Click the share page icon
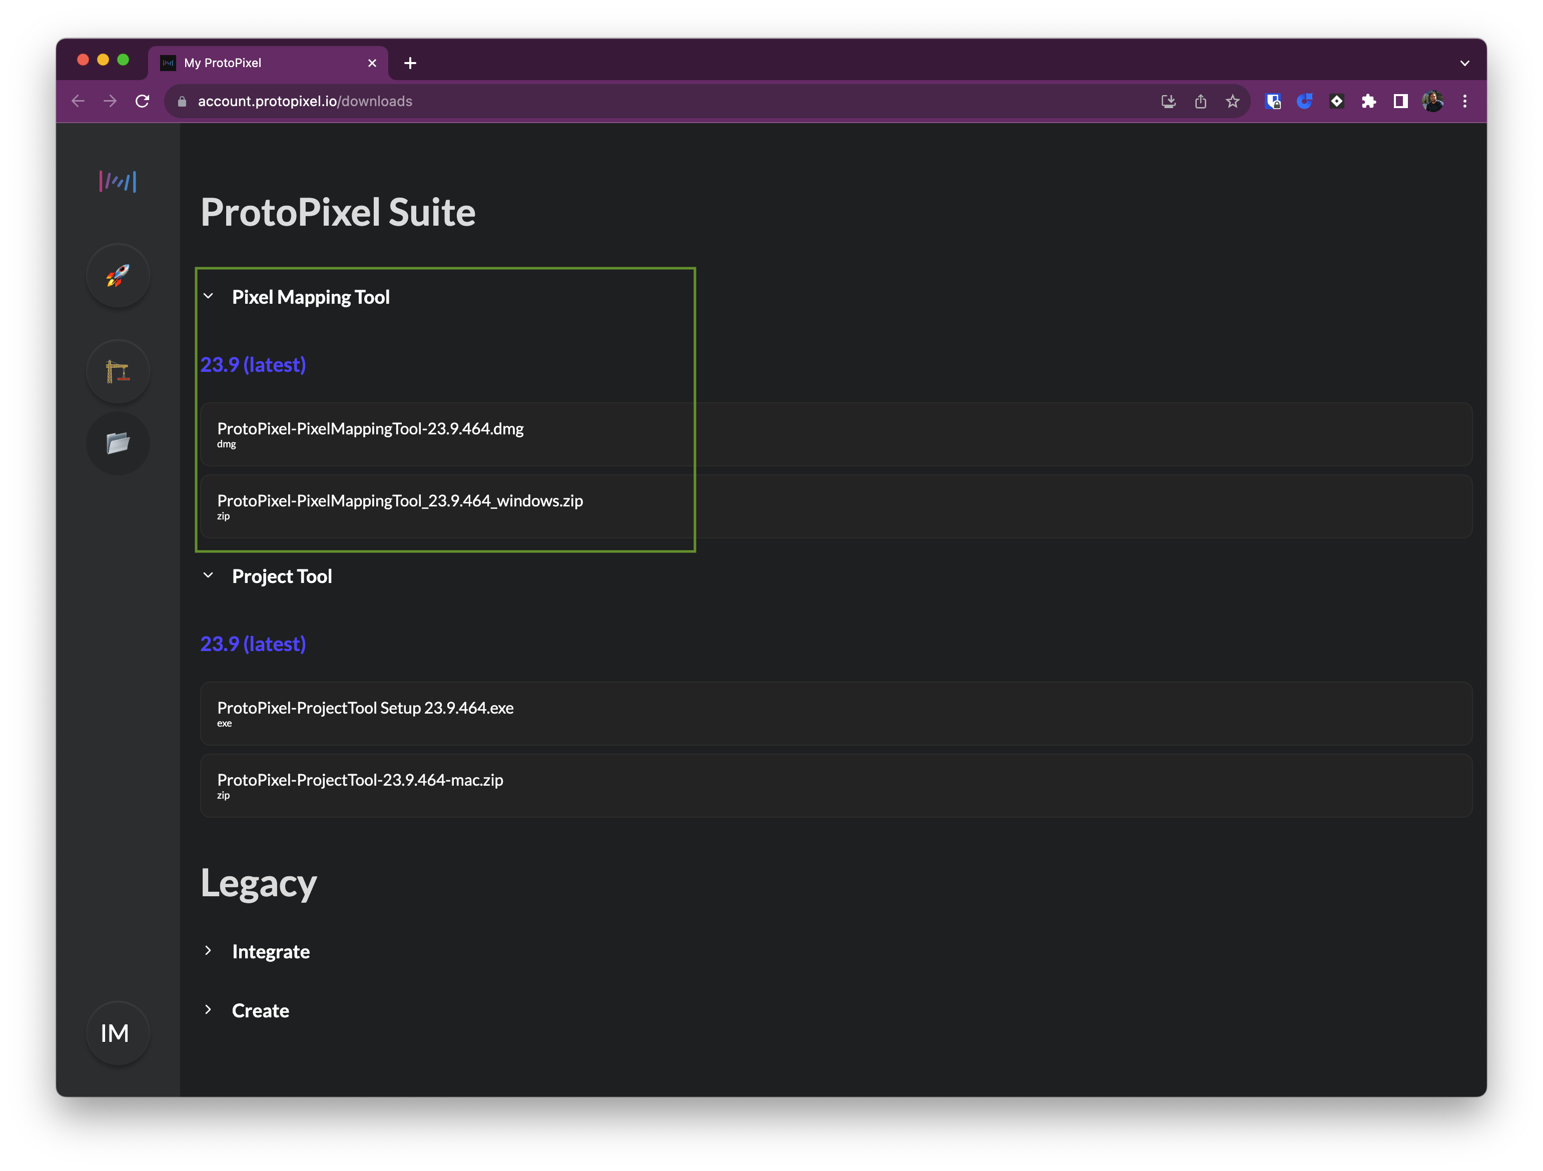The image size is (1543, 1171). [1200, 101]
